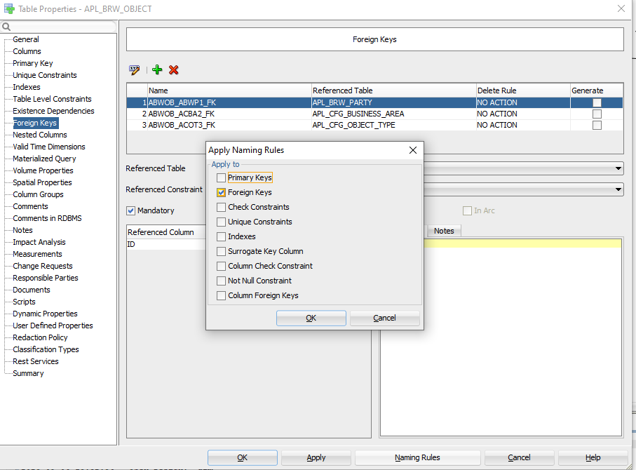The width and height of the screenshot is (636, 470).
Task: Open Indexes in the navigation tree
Action: (x=26, y=87)
